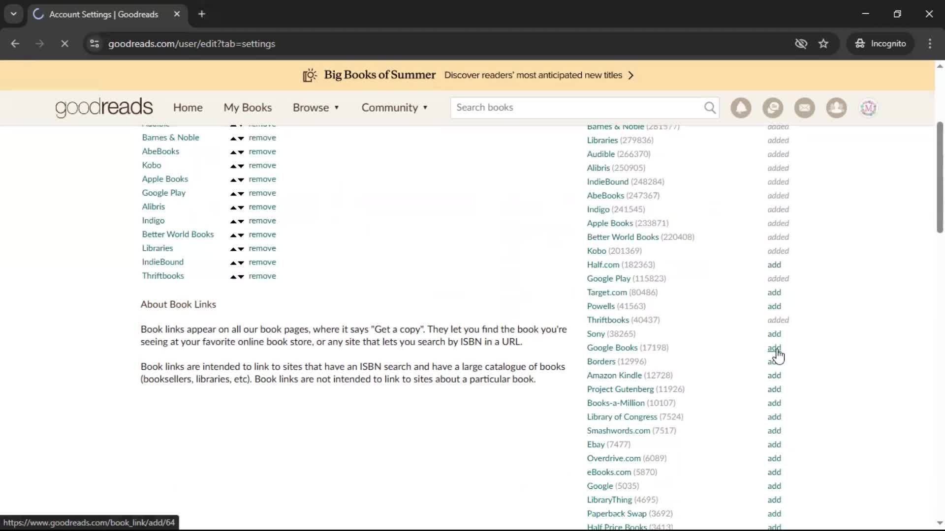Move Barnes & Noble up in the list
The width and height of the screenshot is (945, 531).
pyautogui.click(x=233, y=139)
